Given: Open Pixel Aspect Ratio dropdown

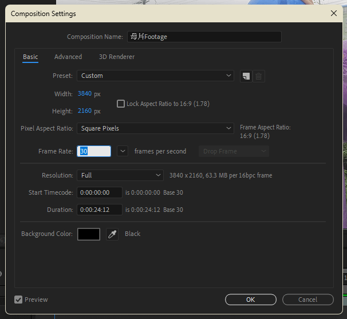Looking at the screenshot, I should pyautogui.click(x=155, y=128).
